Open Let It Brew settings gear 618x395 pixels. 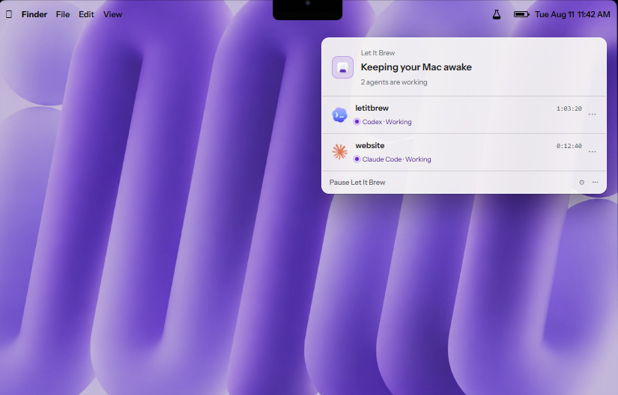pos(581,182)
